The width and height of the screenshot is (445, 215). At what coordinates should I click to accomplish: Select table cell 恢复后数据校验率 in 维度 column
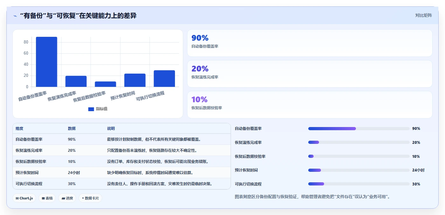click(31, 162)
